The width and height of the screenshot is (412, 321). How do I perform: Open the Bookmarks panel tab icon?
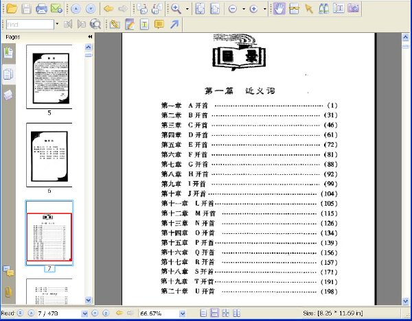8,52
